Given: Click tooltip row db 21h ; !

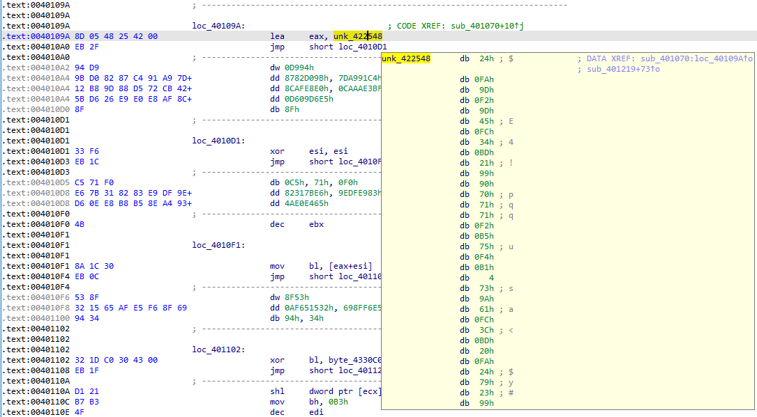Looking at the screenshot, I should tap(487, 163).
